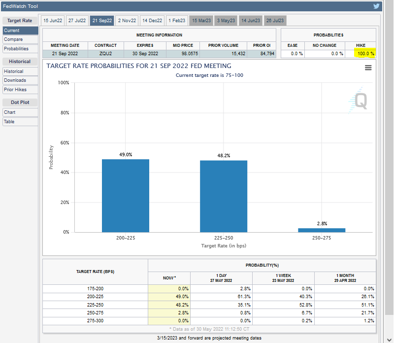Click the 52.8% one-week probability cell
The height and width of the screenshot is (343, 394).
(284, 305)
